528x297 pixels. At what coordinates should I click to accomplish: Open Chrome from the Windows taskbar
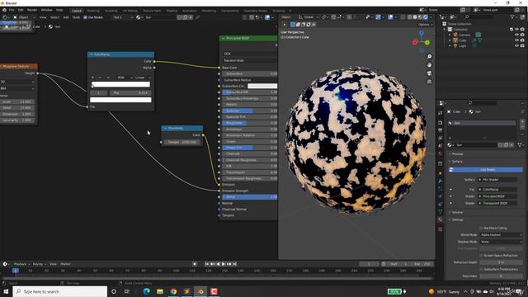(x=173, y=291)
